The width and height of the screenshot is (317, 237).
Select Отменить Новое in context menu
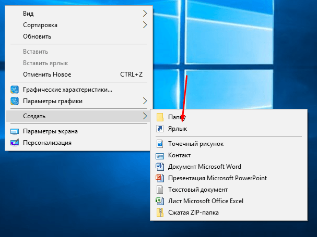(x=79, y=74)
